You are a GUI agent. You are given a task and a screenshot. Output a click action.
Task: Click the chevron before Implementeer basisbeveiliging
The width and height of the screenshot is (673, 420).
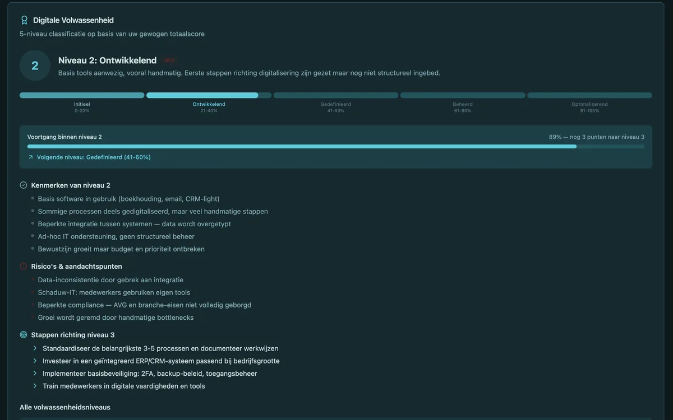click(x=35, y=374)
